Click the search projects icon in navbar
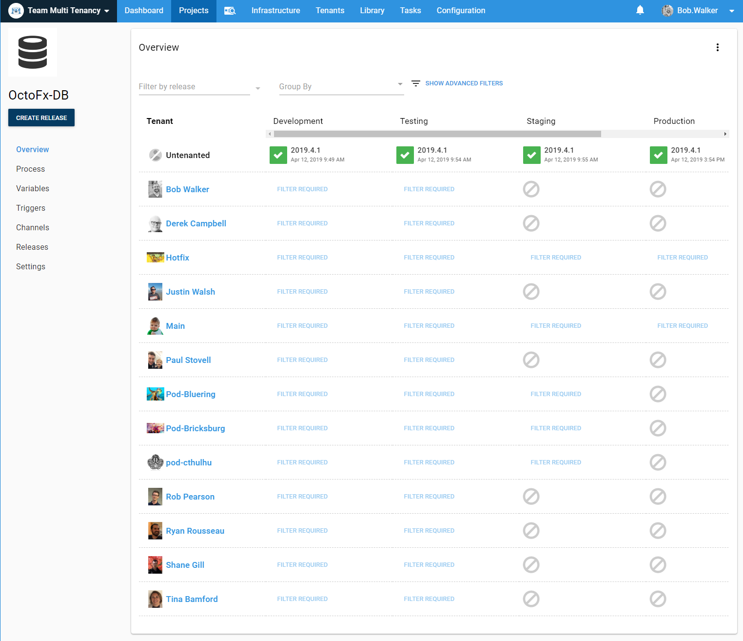743x641 pixels. [x=230, y=11]
